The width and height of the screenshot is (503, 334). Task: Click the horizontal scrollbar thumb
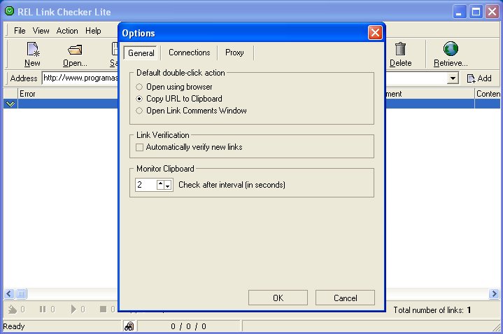(x=21, y=293)
